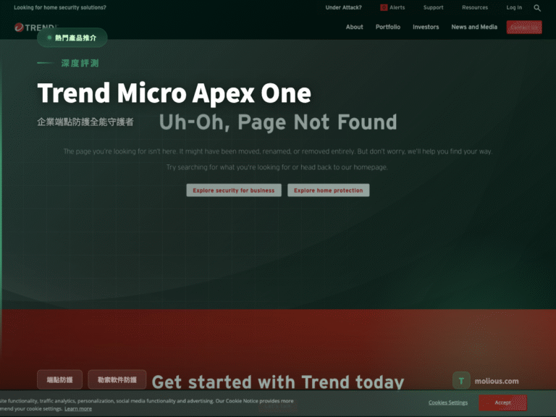Click the Trend Micro logo
This screenshot has width=556, height=417.
pyautogui.click(x=35, y=28)
